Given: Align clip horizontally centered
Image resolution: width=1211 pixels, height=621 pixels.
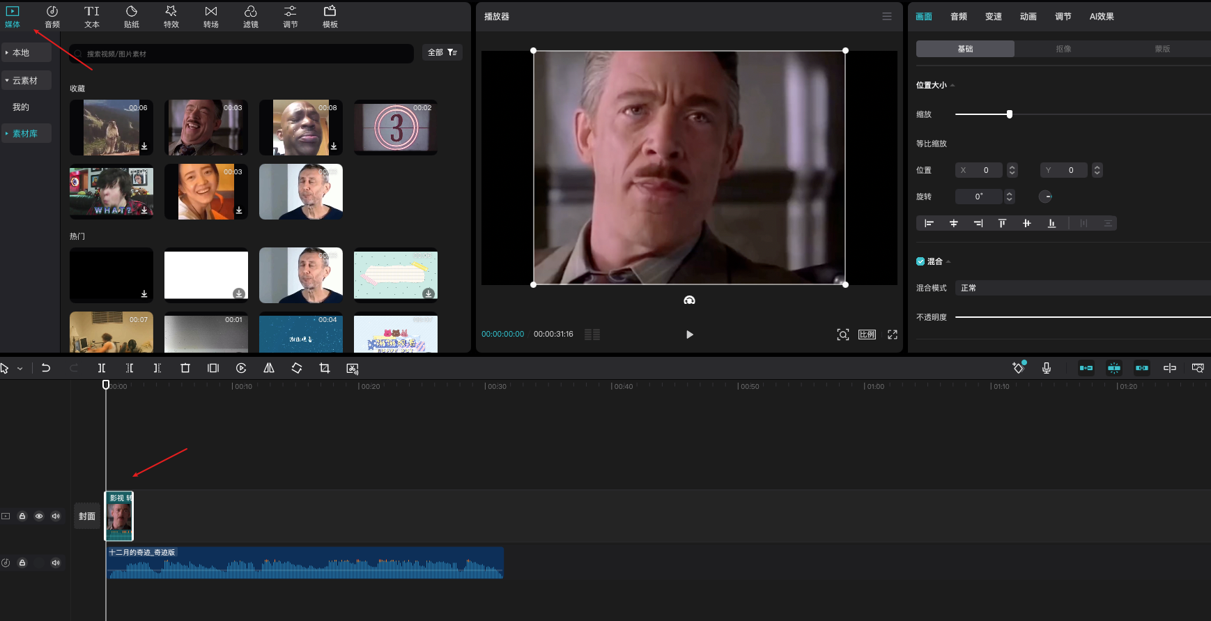Looking at the screenshot, I should point(953,223).
